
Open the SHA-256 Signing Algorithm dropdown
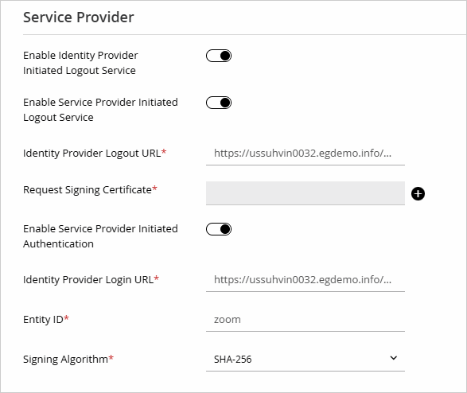coord(305,359)
